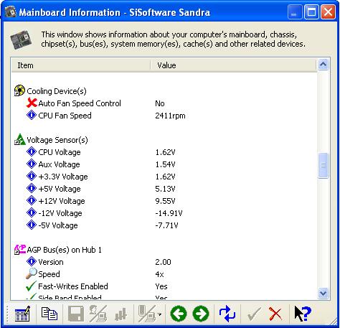340x328 pixels.
Task: Click blue info icon beside +3.3V Voltage
Action: pyautogui.click(x=32, y=176)
